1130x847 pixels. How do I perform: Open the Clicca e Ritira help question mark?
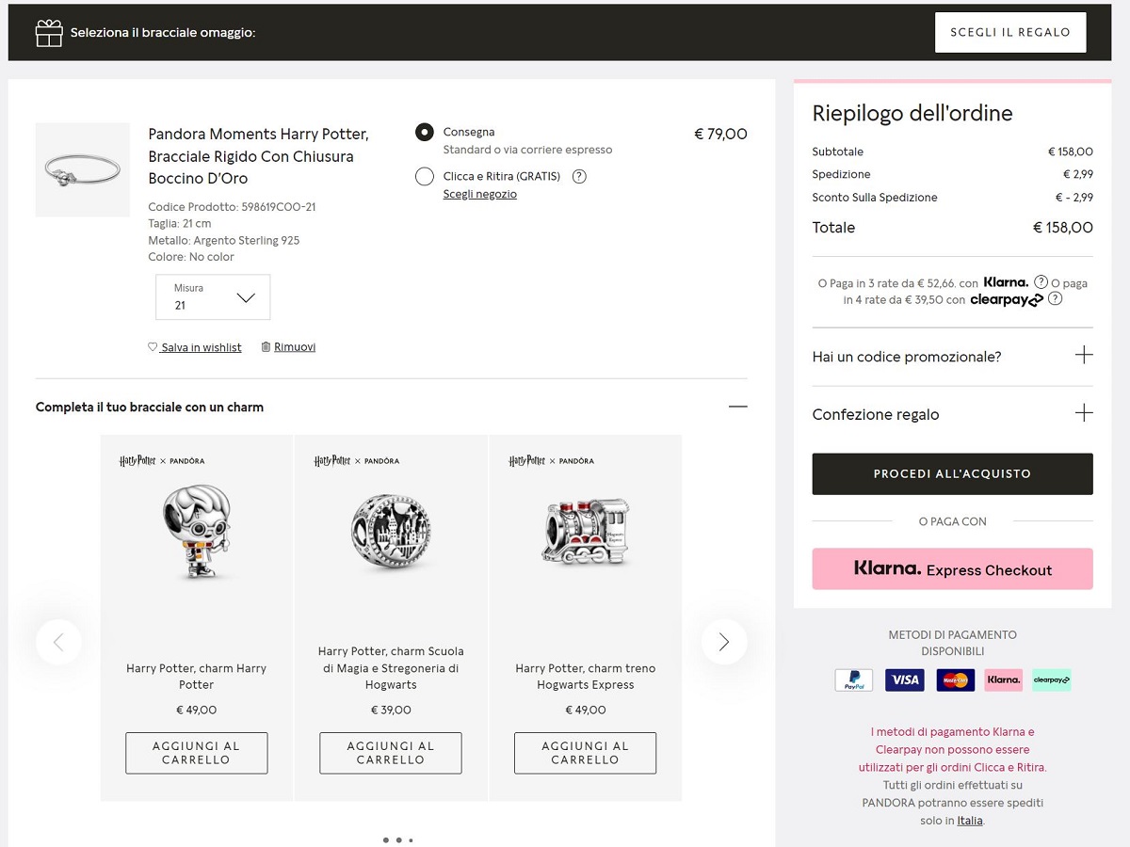pos(579,176)
